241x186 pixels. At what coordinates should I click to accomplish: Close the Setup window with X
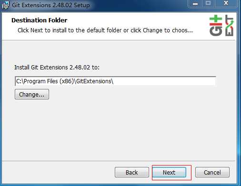coord(226,4)
